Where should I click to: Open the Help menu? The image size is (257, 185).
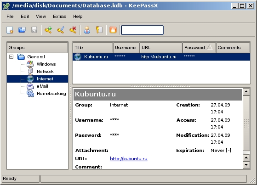click(x=78, y=17)
